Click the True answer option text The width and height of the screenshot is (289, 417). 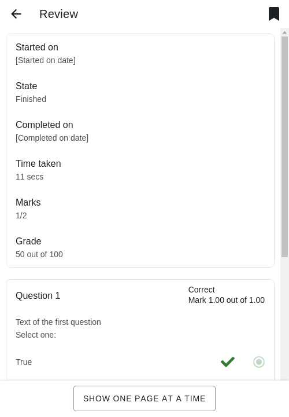[24, 362]
